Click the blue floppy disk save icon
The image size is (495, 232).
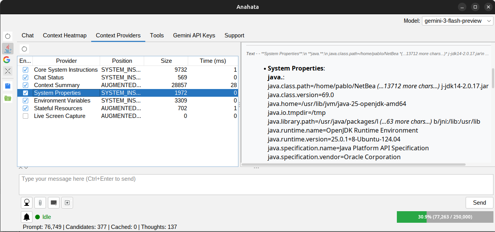click(x=8, y=86)
